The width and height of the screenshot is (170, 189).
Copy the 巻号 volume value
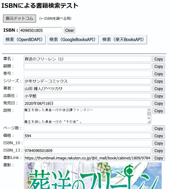click(159, 74)
